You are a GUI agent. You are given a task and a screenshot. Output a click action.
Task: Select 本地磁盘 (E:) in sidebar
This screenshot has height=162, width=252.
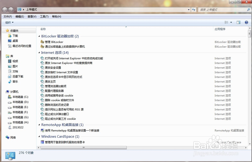(x=20, y=107)
